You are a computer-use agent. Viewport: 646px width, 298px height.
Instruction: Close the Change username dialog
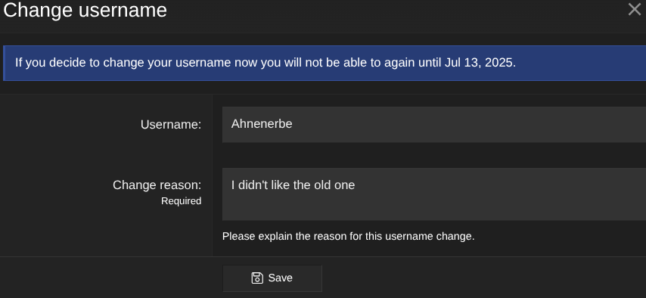(x=635, y=9)
